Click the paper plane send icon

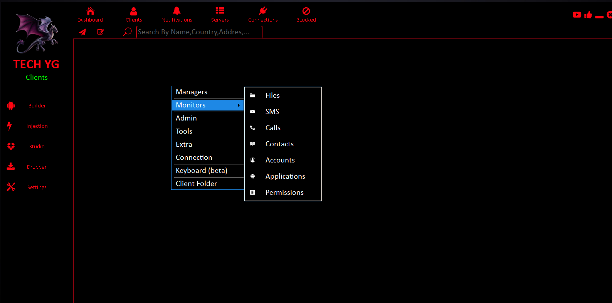point(82,32)
